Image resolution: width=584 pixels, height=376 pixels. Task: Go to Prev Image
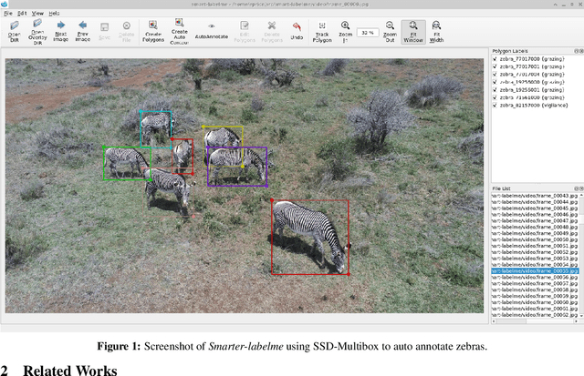click(83, 32)
